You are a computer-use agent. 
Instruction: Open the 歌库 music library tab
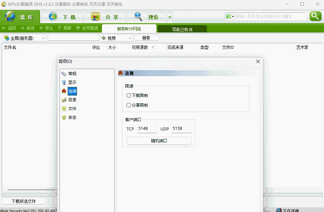pos(20,17)
